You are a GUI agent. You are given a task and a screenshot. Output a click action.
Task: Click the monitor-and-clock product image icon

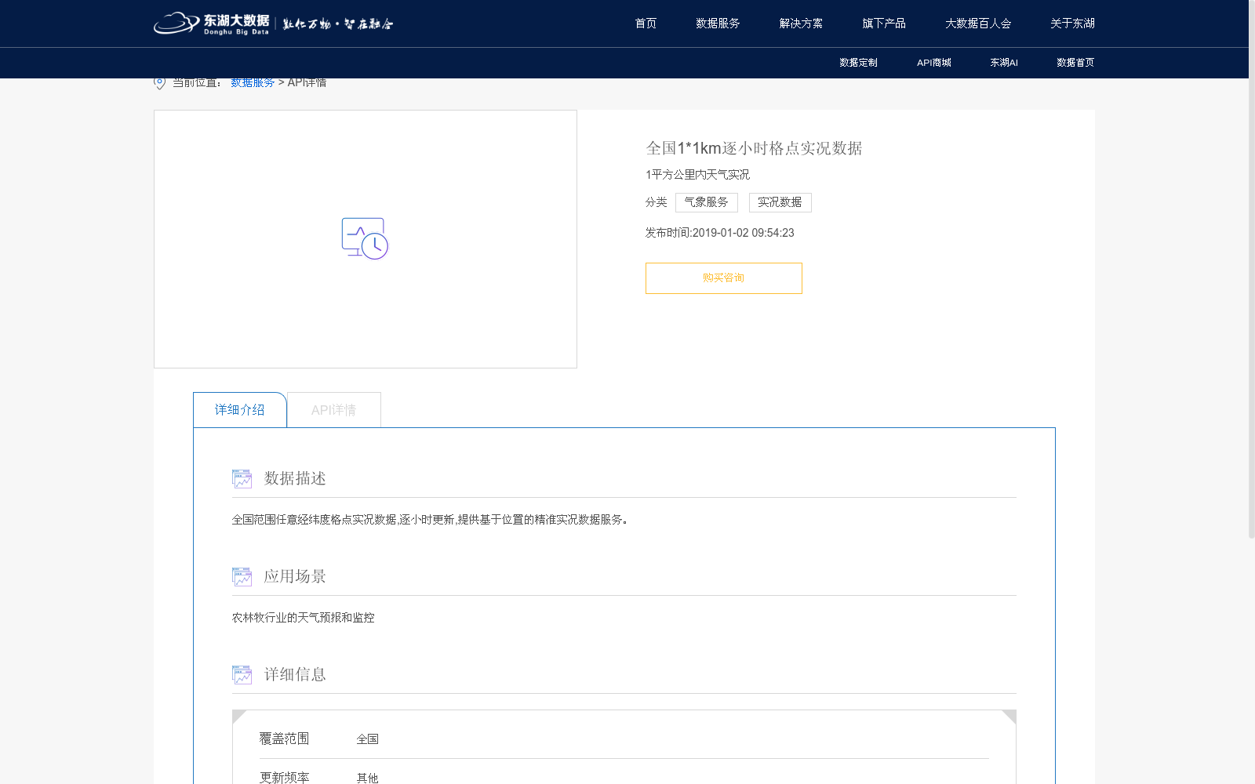[x=365, y=238]
